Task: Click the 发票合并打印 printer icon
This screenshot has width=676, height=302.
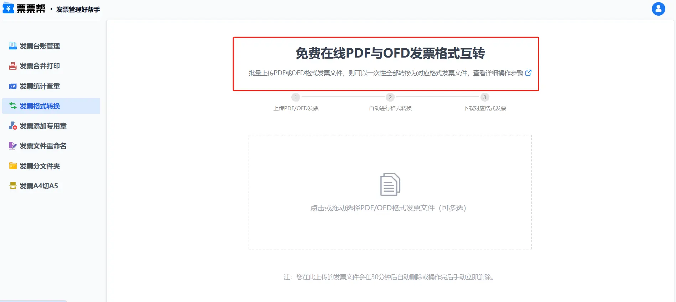Action: tap(13, 66)
